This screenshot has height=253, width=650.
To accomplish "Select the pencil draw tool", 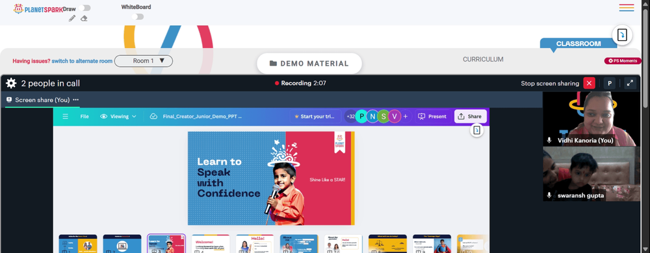I will 72,18.
